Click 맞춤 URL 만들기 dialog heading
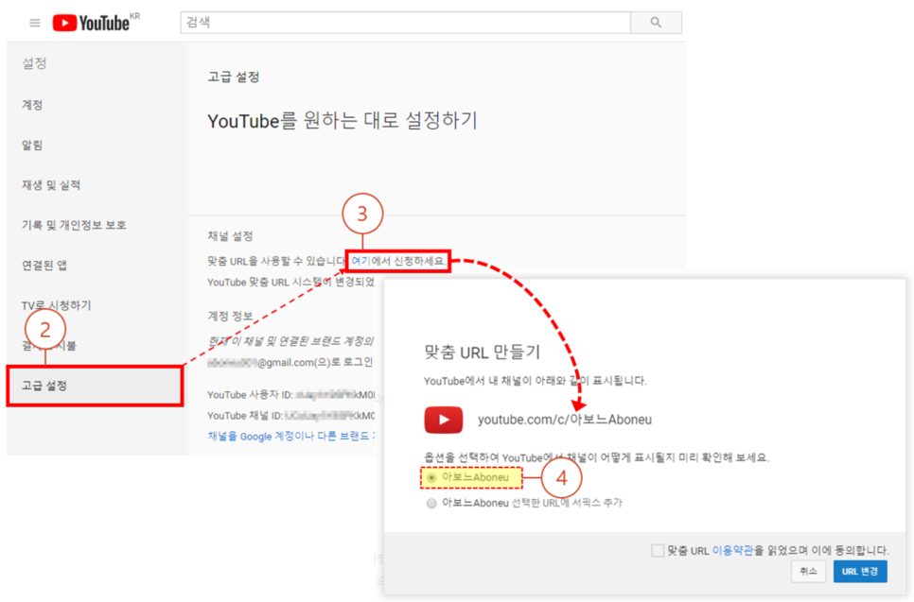Image resolution: width=914 pixels, height=602 pixels. [x=482, y=352]
